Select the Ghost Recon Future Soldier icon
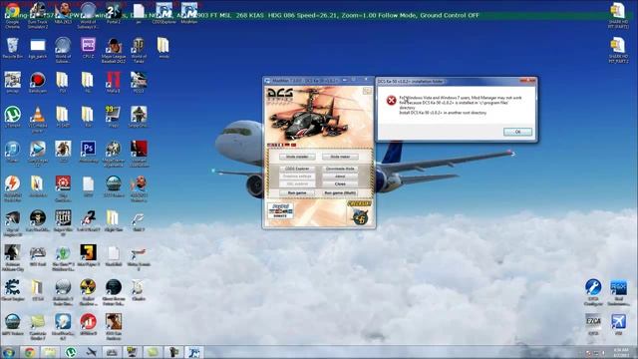The width and height of the screenshot is (638, 359). tap(114, 292)
